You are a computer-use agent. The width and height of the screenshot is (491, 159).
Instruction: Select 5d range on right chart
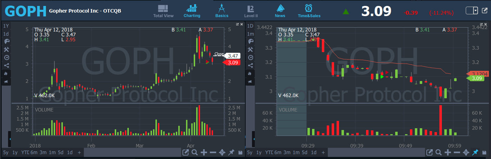305,153
